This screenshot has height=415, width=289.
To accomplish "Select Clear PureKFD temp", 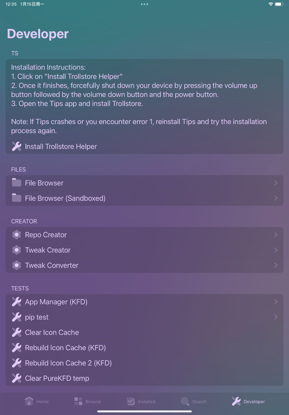I will (57, 378).
